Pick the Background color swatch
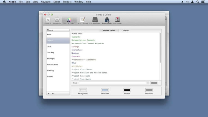The width and height of the screenshot is (208, 117). (83, 90)
